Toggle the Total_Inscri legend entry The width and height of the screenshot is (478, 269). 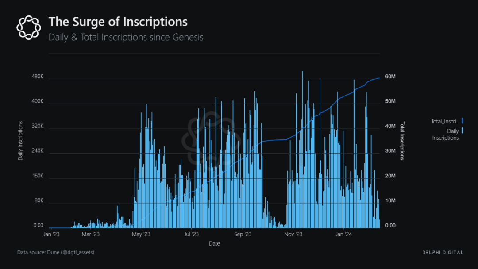pos(445,121)
